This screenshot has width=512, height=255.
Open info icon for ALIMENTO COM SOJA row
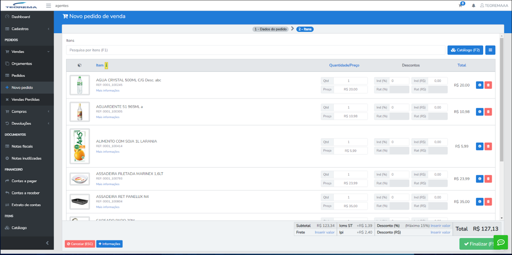479,146
